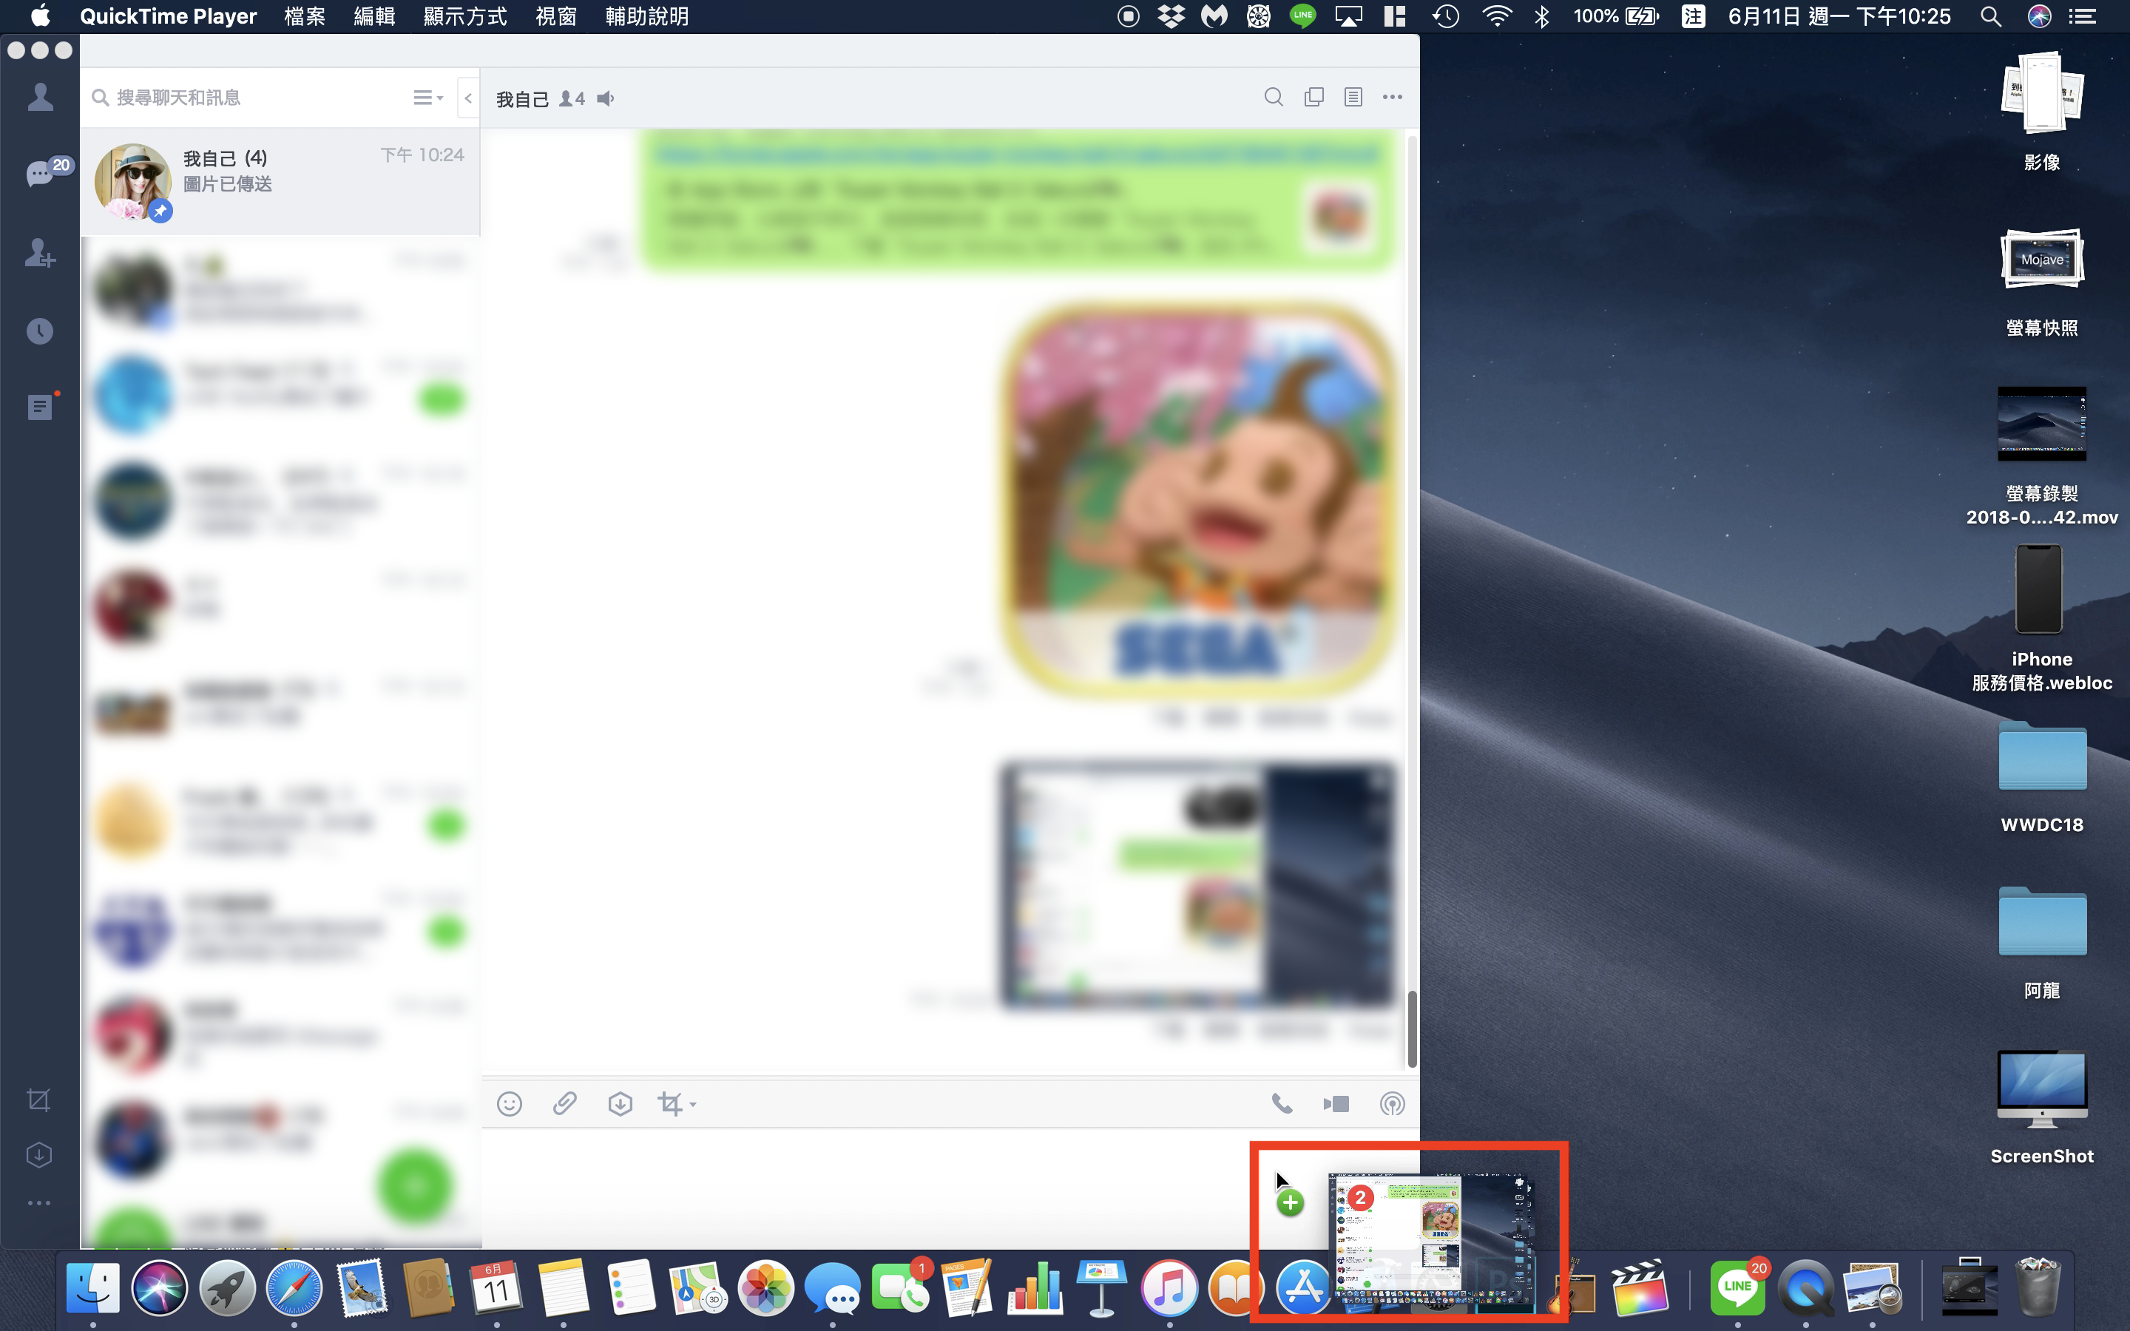This screenshot has height=1331, width=2130.
Task: Open the add friend sidebar icon
Action: tap(40, 254)
